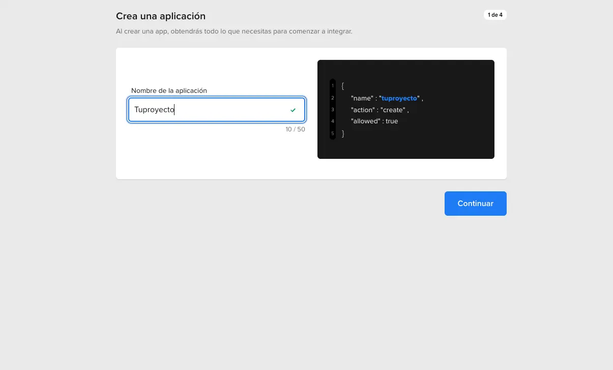Click the opening brace on code line 1
Screen dimensions: 613x370
point(343,86)
